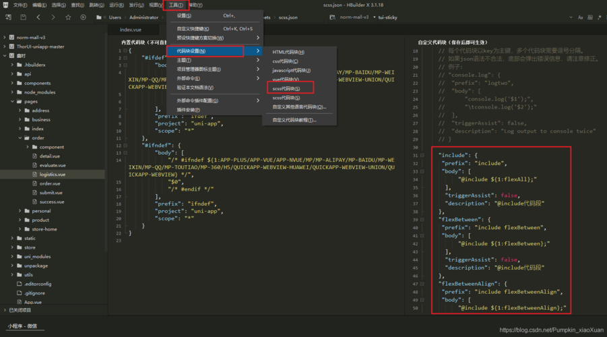Click the folder icon in the breadcrumb

point(99,18)
